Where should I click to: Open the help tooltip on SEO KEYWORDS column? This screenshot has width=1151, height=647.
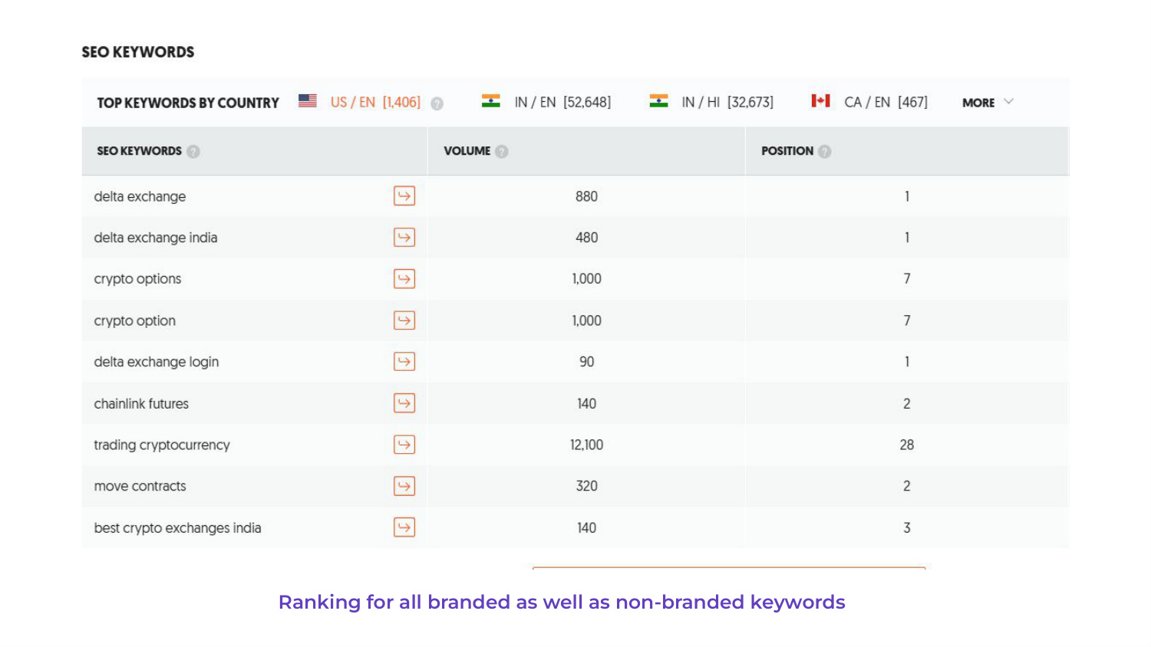coord(193,151)
